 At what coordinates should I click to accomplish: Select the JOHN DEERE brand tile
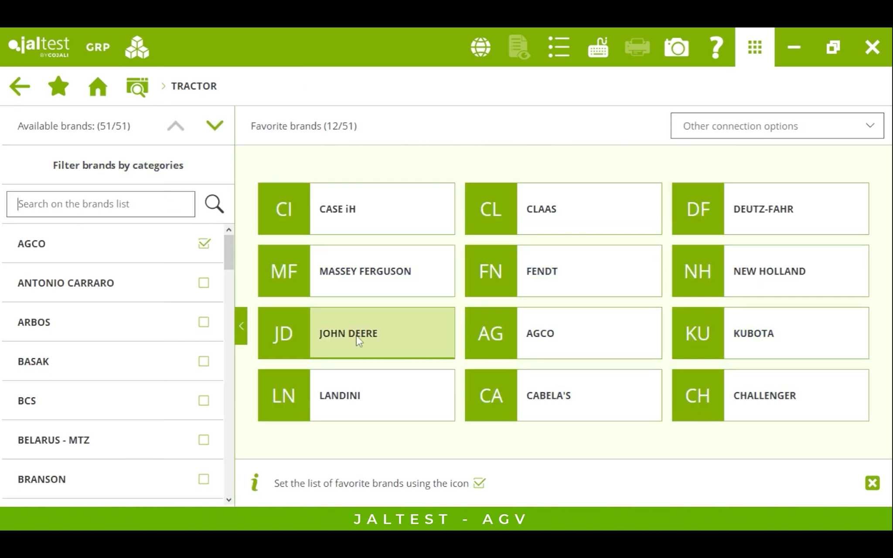point(356,333)
